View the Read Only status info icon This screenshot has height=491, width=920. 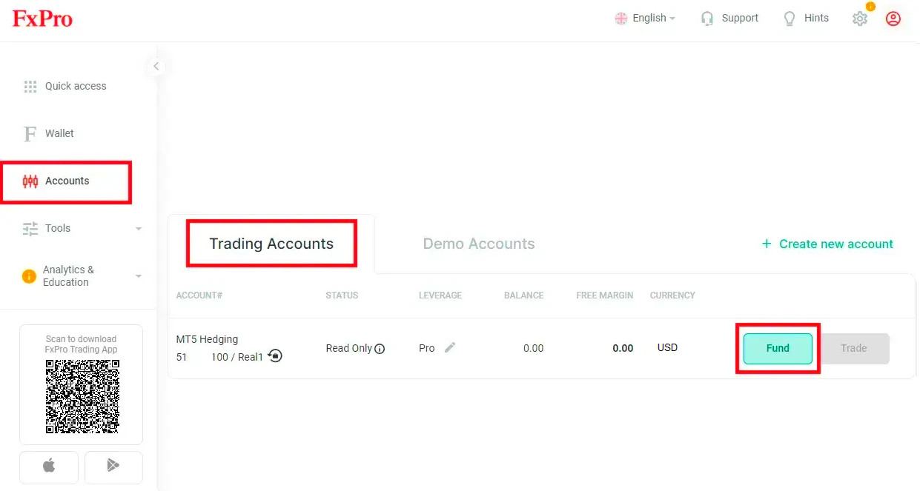[380, 348]
